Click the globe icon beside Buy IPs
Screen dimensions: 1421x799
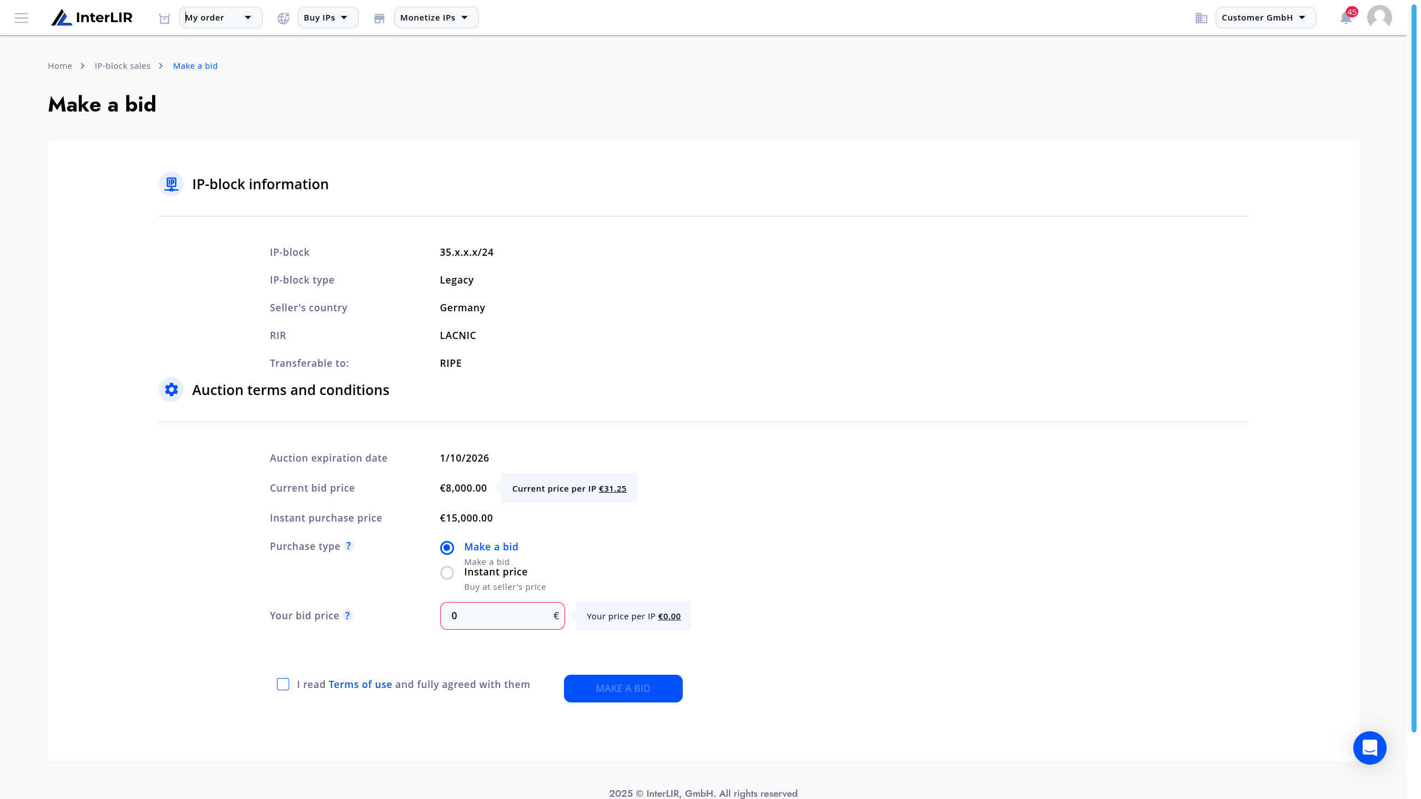click(x=284, y=18)
